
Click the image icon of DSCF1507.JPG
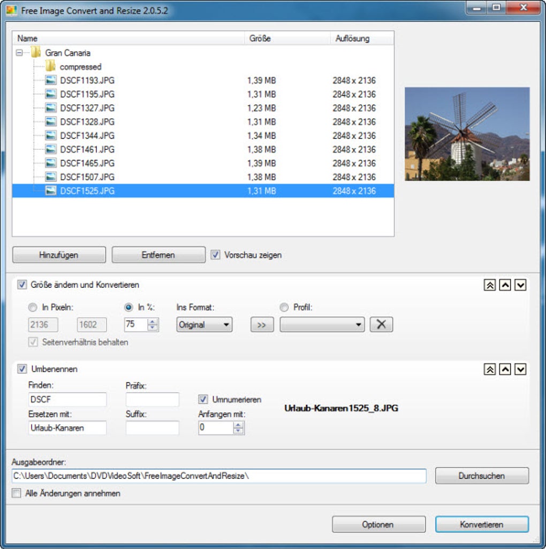[51, 177]
